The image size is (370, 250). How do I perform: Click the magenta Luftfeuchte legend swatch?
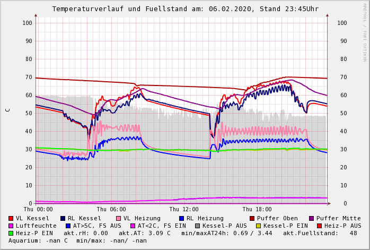(x=11, y=226)
